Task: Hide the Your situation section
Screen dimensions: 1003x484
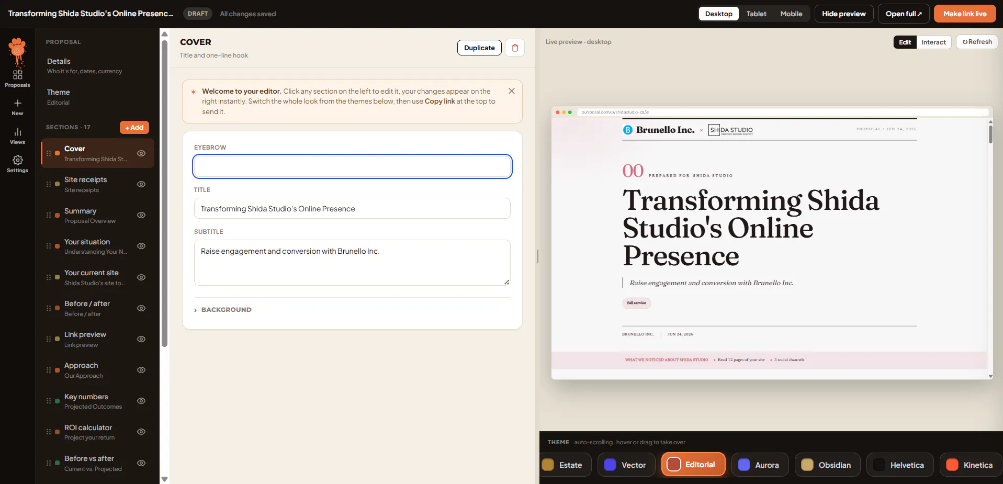Action: (141, 246)
